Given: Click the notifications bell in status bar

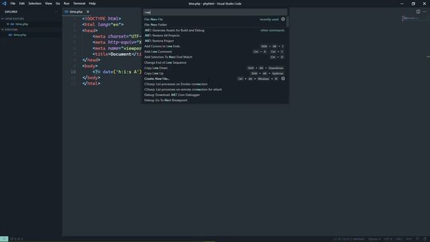Looking at the screenshot, I should (x=425, y=239).
